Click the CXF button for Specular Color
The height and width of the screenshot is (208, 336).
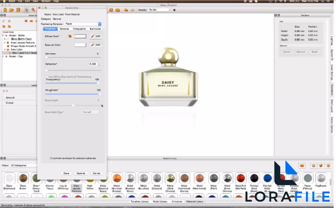coord(98,45)
